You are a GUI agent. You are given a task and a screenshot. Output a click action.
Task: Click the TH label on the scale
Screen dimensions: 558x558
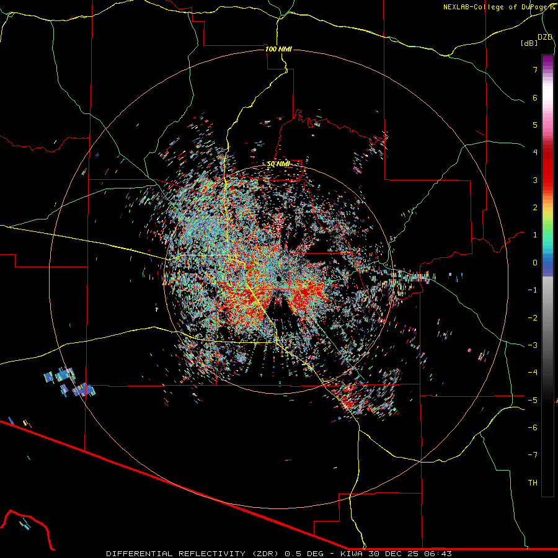click(533, 483)
